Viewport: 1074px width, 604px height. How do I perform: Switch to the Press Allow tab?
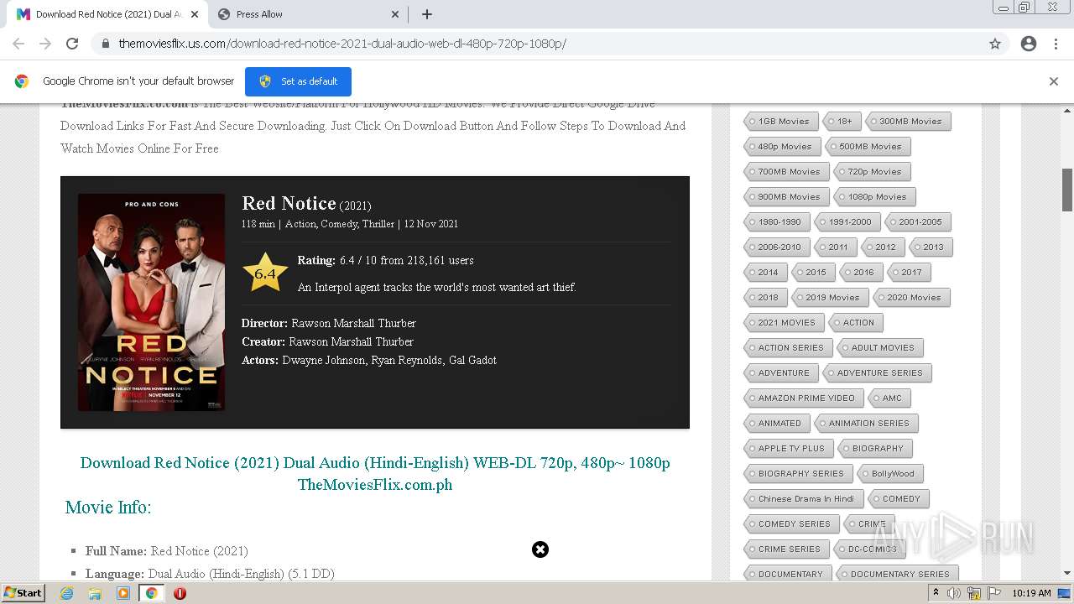coord(308,14)
